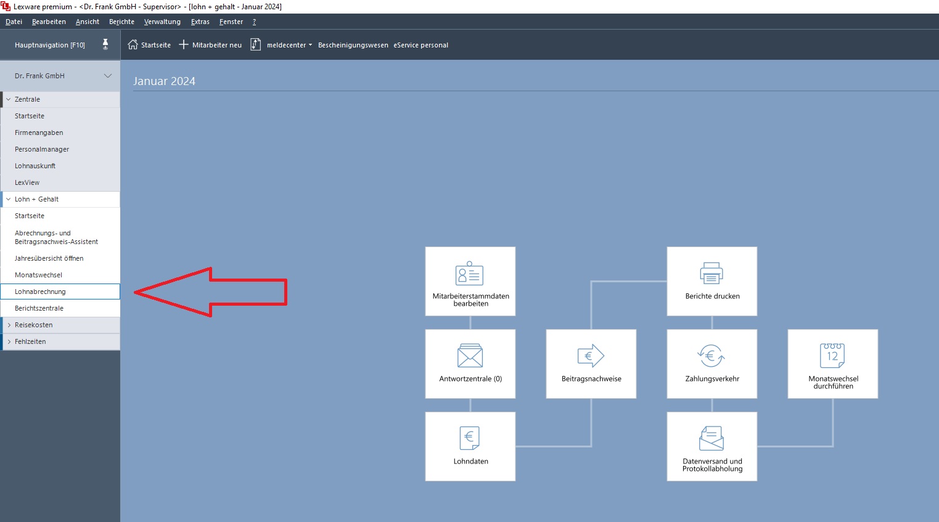This screenshot has height=522, width=939.
Task: Select Monatswechsel in navigation
Action: click(60, 275)
